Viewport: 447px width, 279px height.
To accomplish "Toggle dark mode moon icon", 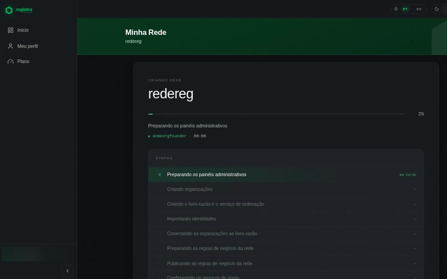I will 436,9.
